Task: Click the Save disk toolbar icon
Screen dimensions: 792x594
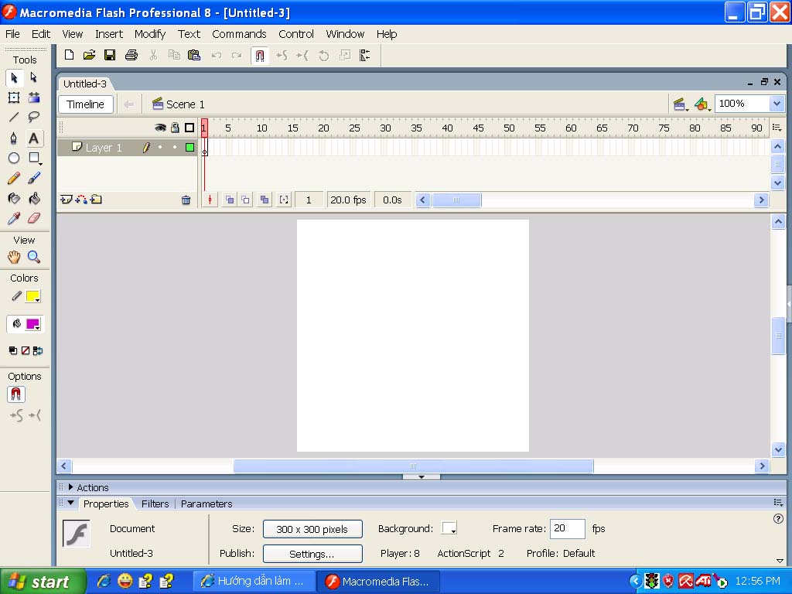Action: click(x=110, y=55)
